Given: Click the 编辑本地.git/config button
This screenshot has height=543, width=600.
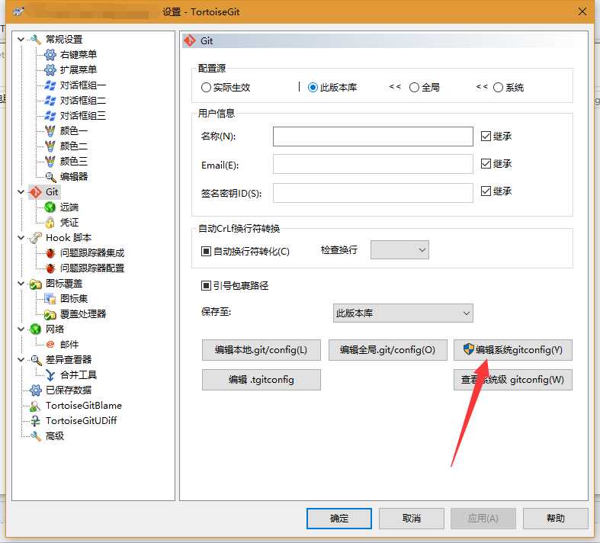Looking at the screenshot, I should [261, 350].
